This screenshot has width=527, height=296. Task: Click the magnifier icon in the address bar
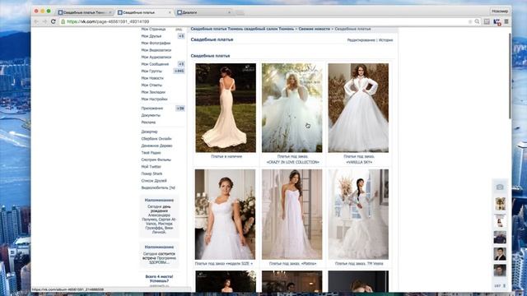477,21
